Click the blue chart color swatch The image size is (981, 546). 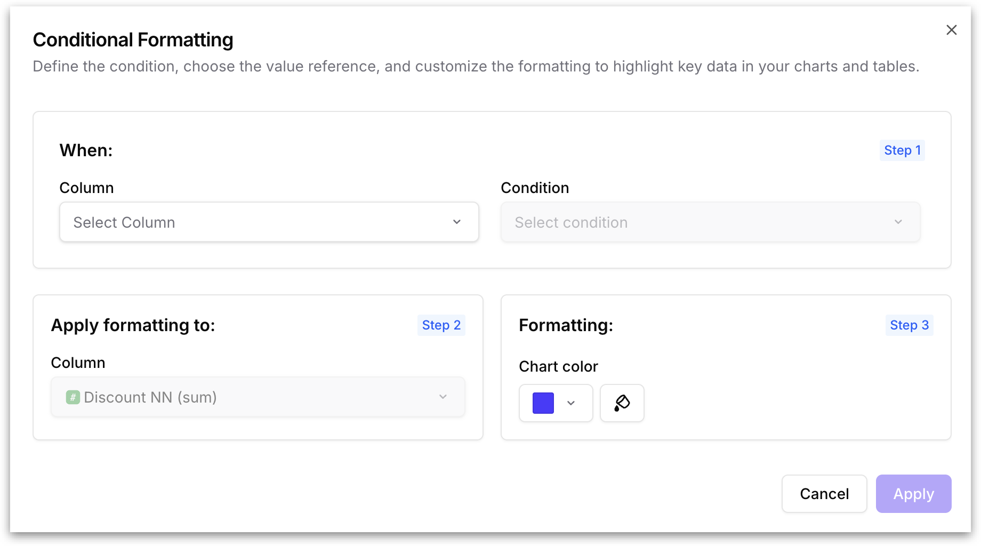point(543,403)
